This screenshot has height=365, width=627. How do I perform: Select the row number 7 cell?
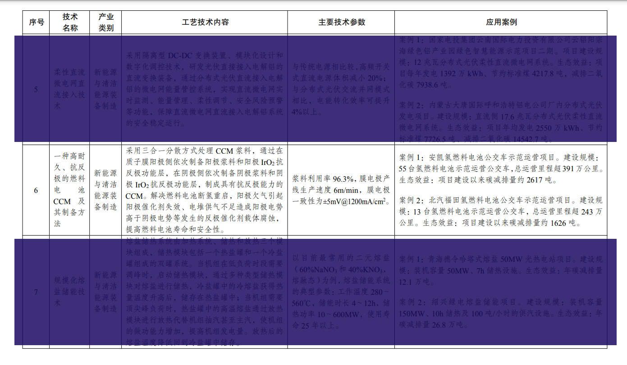point(37,292)
